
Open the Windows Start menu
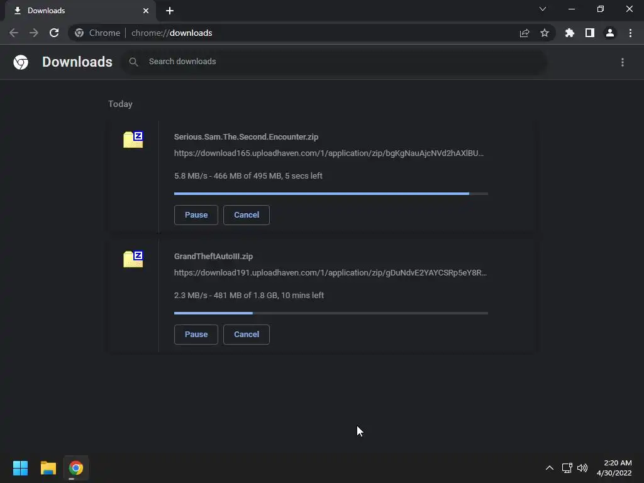(x=20, y=468)
